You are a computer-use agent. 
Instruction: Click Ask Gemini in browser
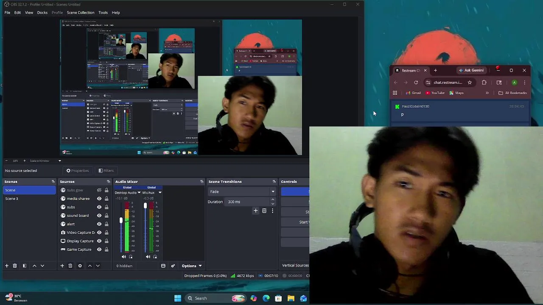coord(471,70)
